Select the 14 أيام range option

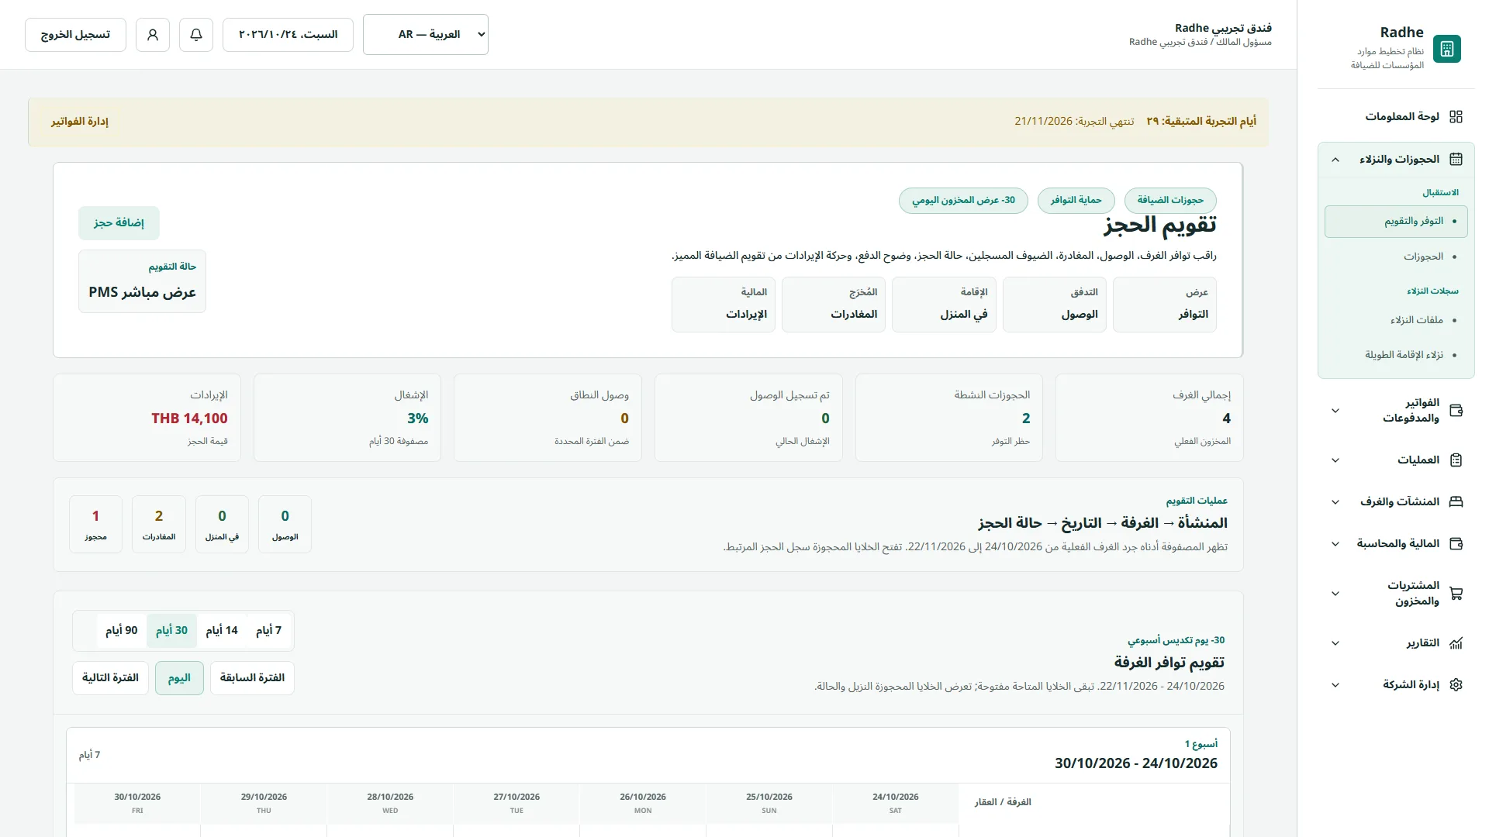[x=222, y=631]
